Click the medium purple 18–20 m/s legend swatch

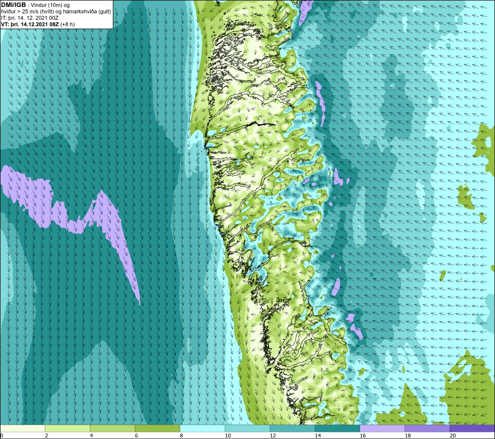428,428
